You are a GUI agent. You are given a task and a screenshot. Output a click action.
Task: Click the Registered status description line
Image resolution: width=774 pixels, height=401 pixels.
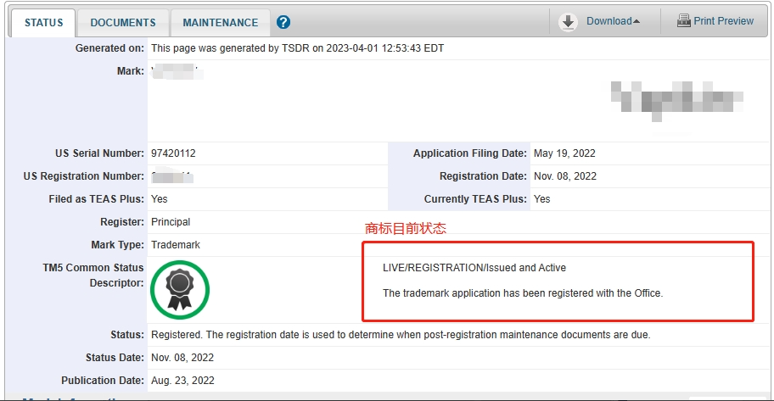click(x=401, y=335)
